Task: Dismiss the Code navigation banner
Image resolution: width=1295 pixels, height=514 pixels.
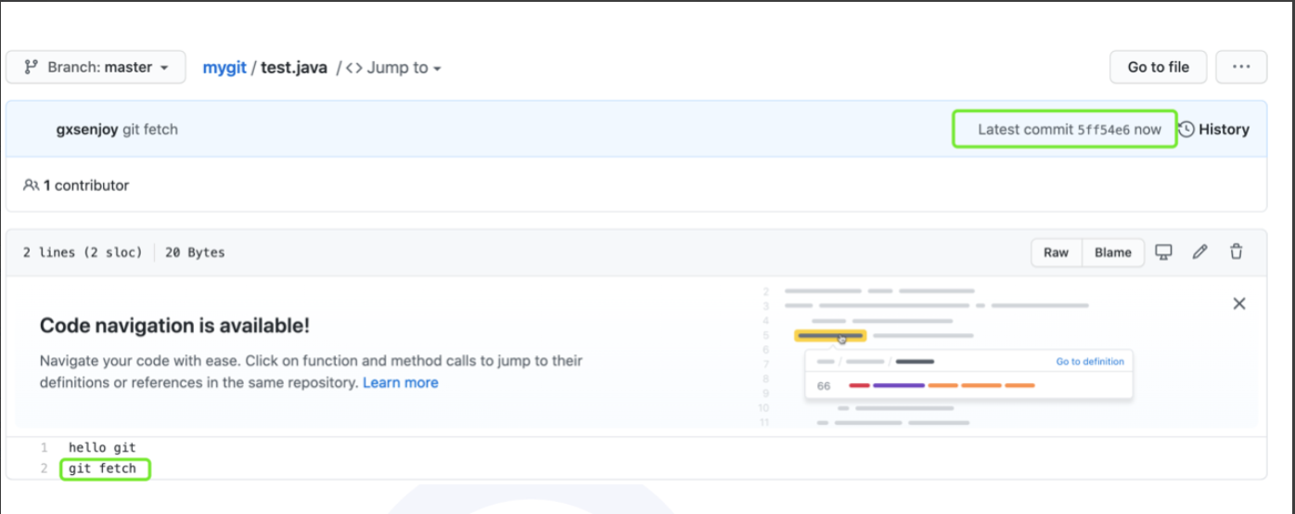Action: [x=1238, y=303]
